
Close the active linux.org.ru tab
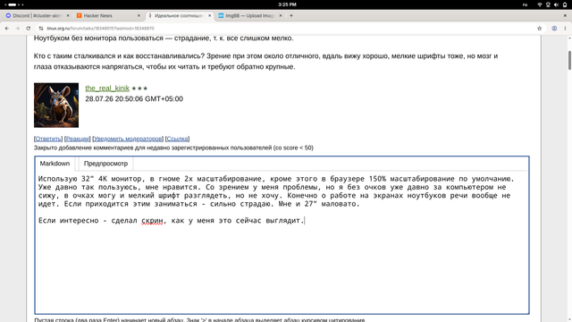tap(209, 16)
